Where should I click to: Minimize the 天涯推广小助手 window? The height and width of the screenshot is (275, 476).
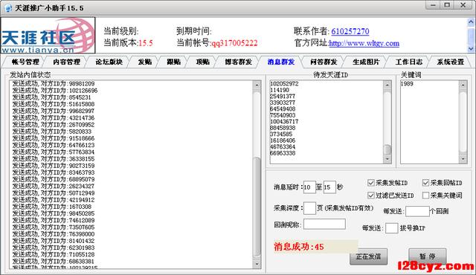[x=433, y=5]
